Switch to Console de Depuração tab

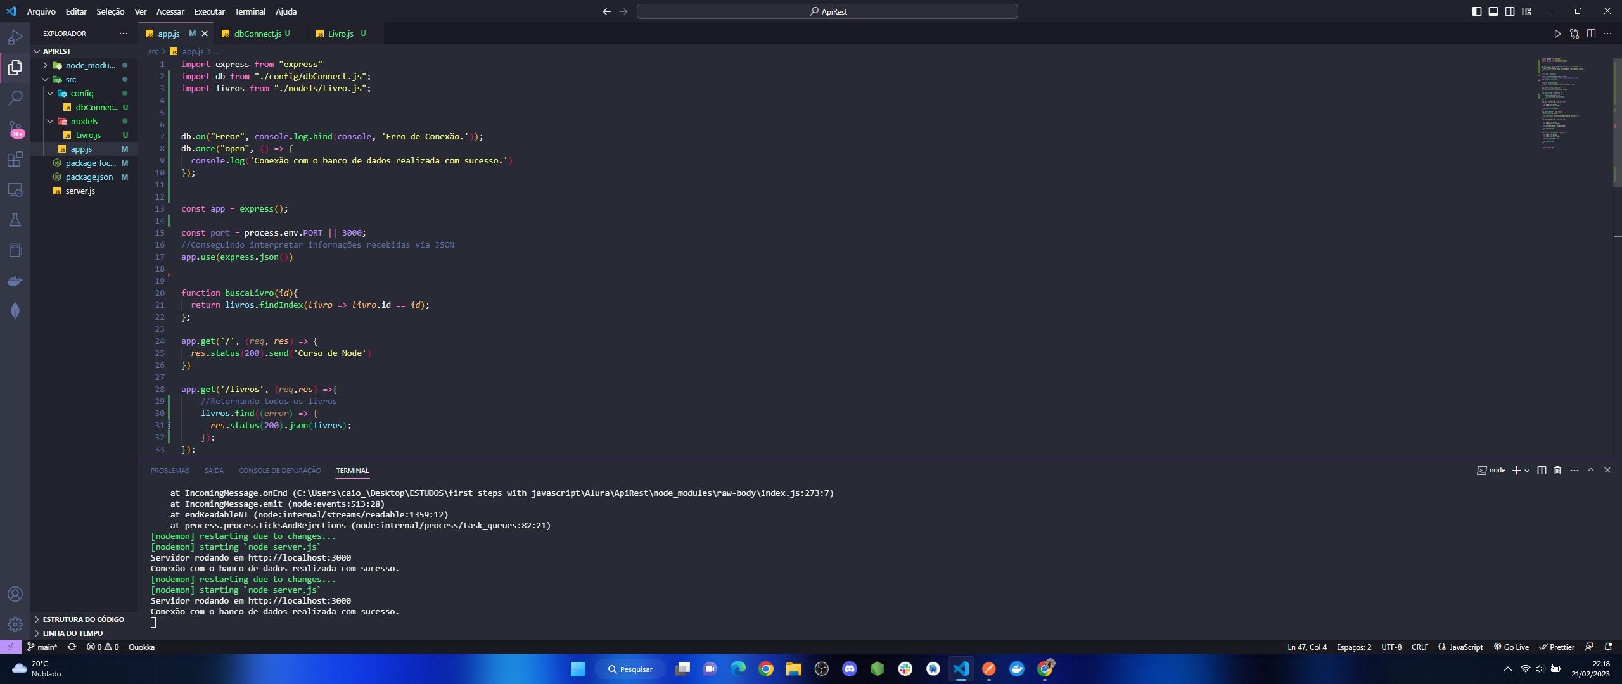coord(279,471)
